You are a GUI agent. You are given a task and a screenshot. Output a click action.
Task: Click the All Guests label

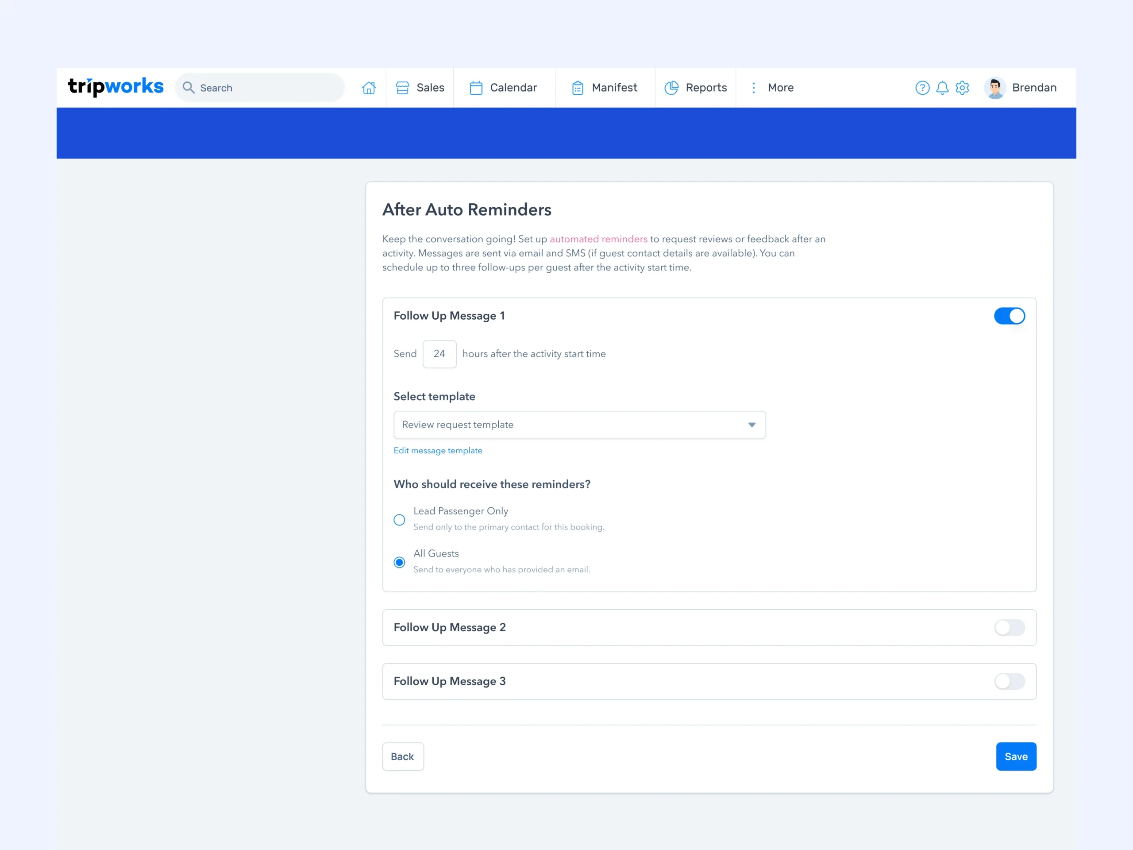tap(436, 554)
